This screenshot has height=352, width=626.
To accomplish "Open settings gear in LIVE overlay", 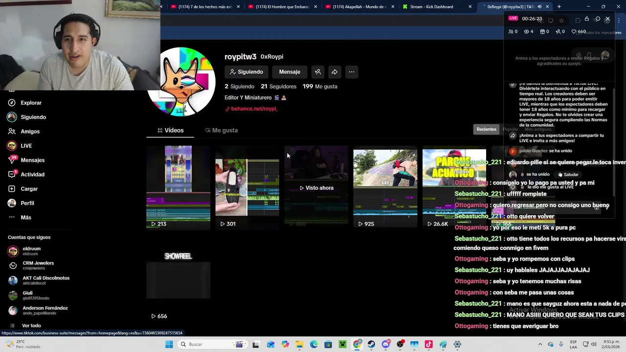I will [598, 19].
